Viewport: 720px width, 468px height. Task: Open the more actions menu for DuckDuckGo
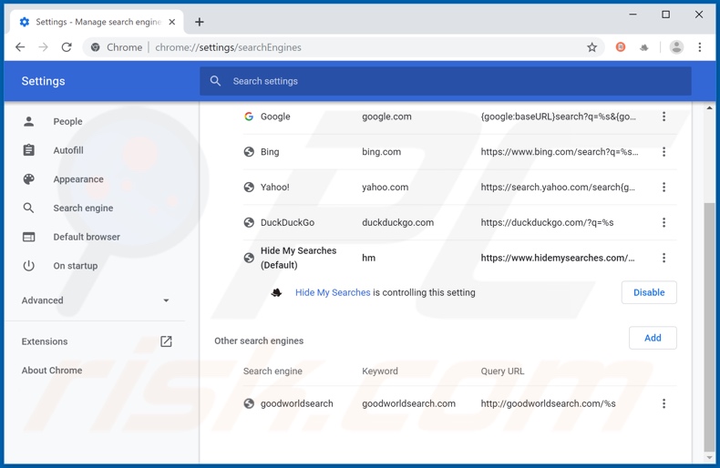[663, 222]
